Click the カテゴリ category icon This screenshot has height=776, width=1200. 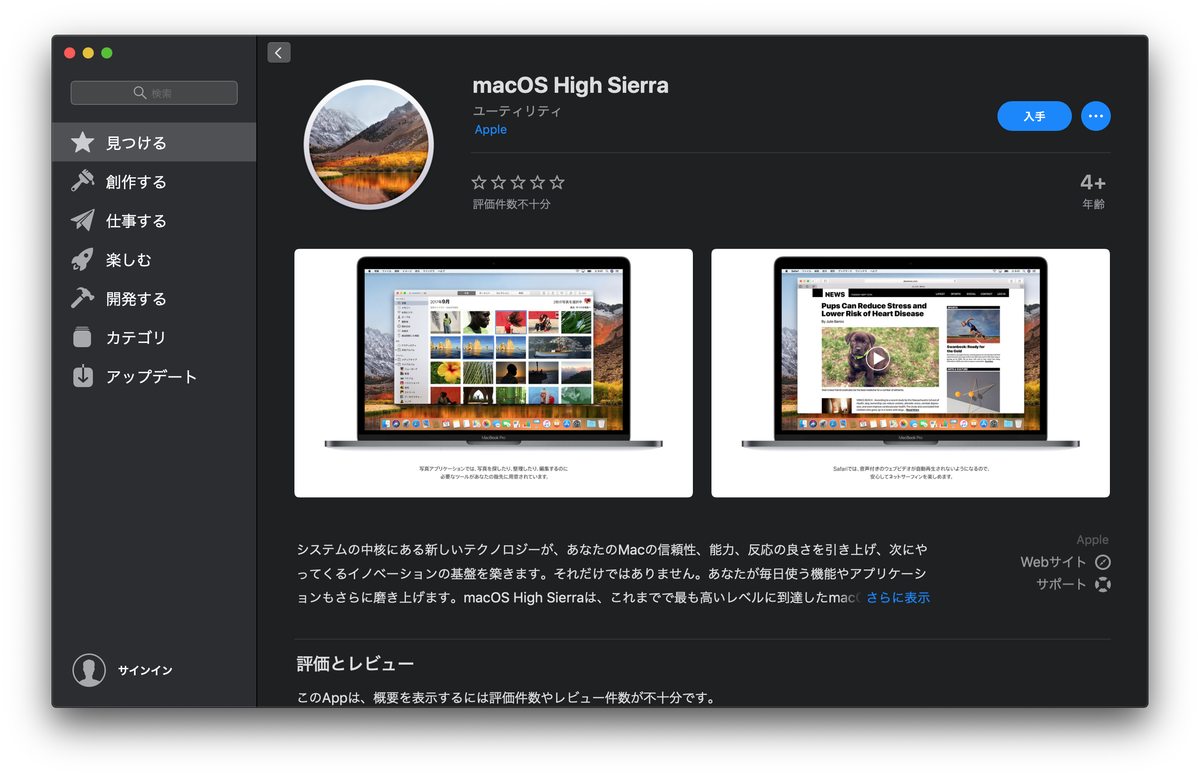tap(82, 337)
